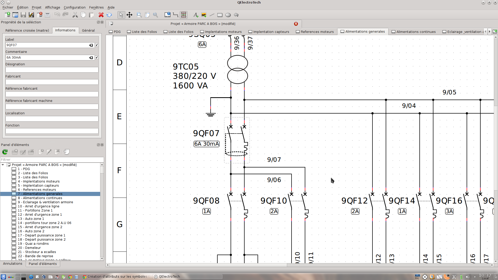Click the Zoom fit magnifier icon
Image resolution: width=498 pixels, height=280 pixels.
click(x=139, y=15)
